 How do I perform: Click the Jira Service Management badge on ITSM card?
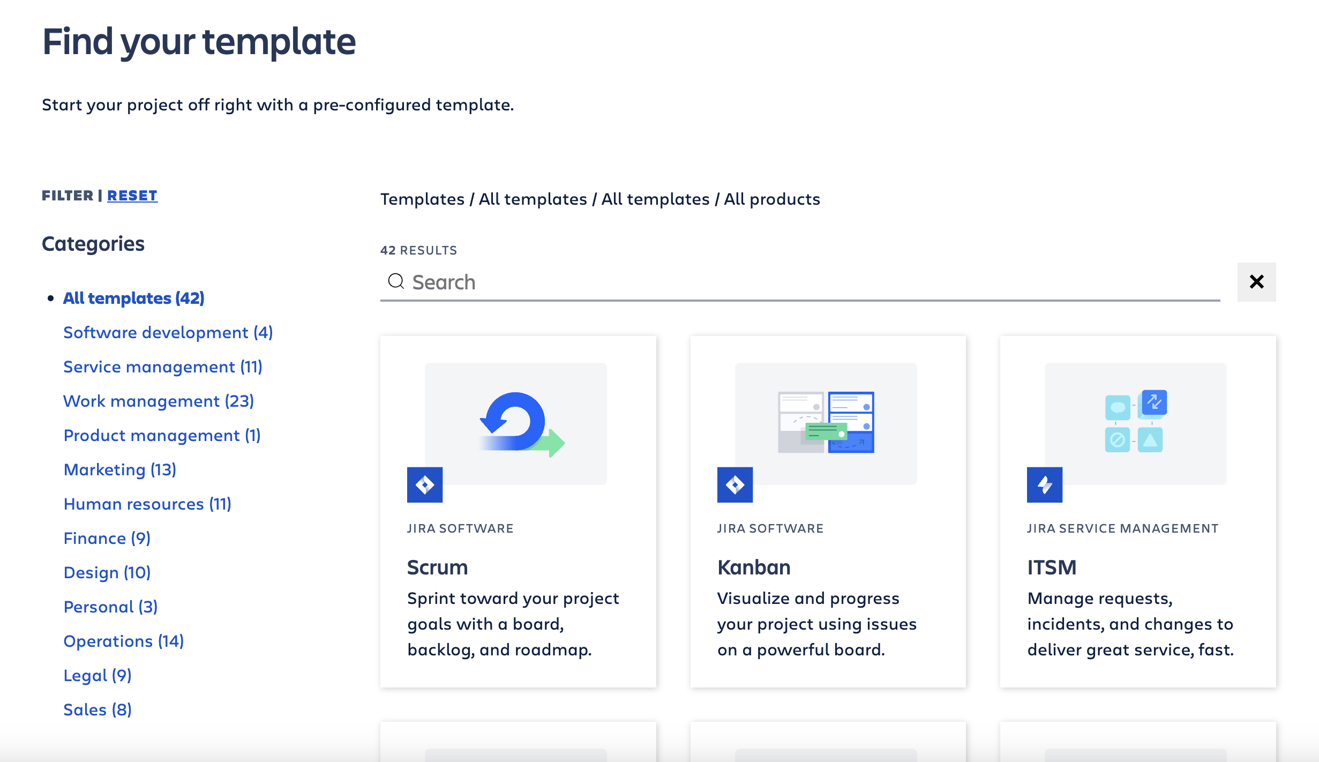pyautogui.click(x=1044, y=484)
